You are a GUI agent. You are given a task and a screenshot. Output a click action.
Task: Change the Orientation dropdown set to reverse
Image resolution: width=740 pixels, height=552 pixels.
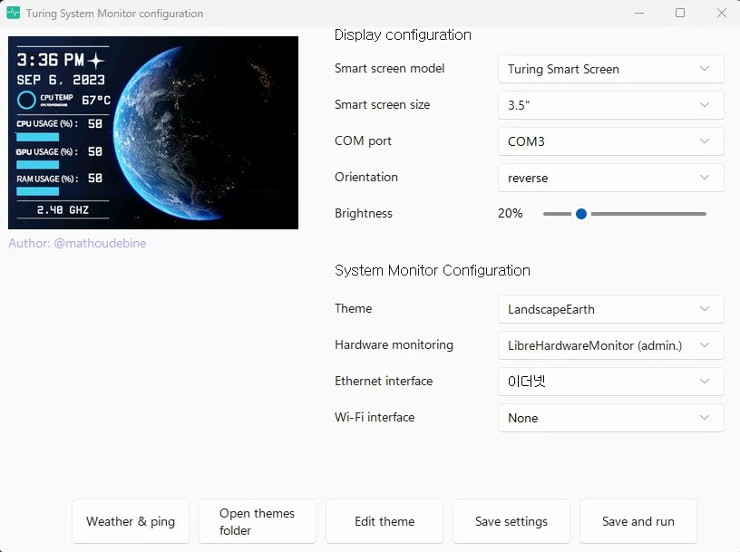tap(610, 178)
